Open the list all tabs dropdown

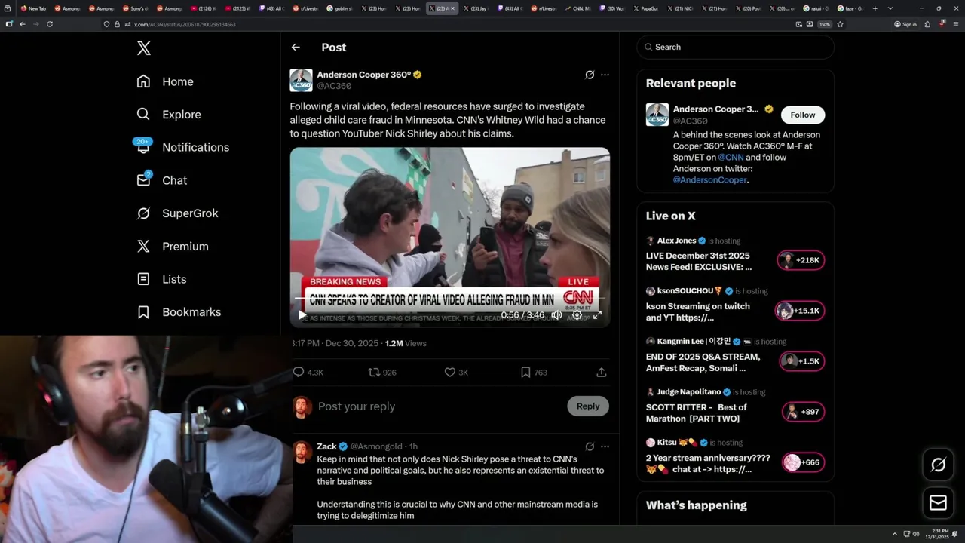[890, 8]
